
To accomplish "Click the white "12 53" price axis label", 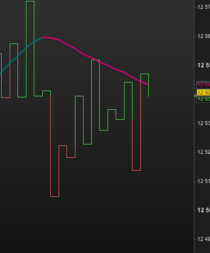I will click(203, 123).
